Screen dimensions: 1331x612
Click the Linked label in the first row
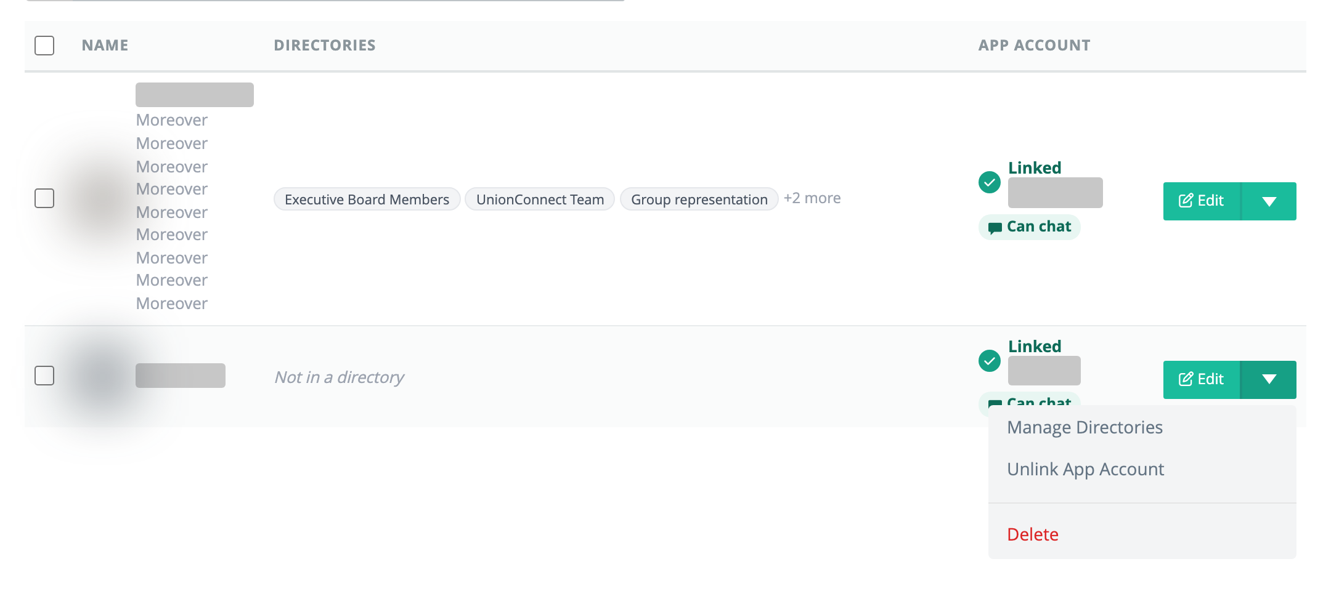1035,167
